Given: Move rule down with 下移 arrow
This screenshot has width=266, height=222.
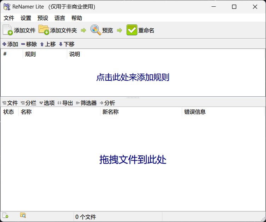Looking at the screenshot, I should (x=66, y=44).
